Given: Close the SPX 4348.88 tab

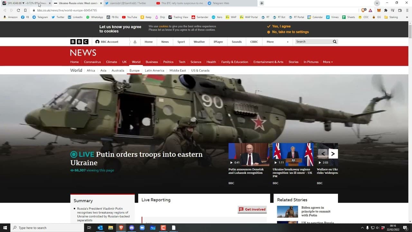Looking at the screenshot, I should tap(50, 3).
